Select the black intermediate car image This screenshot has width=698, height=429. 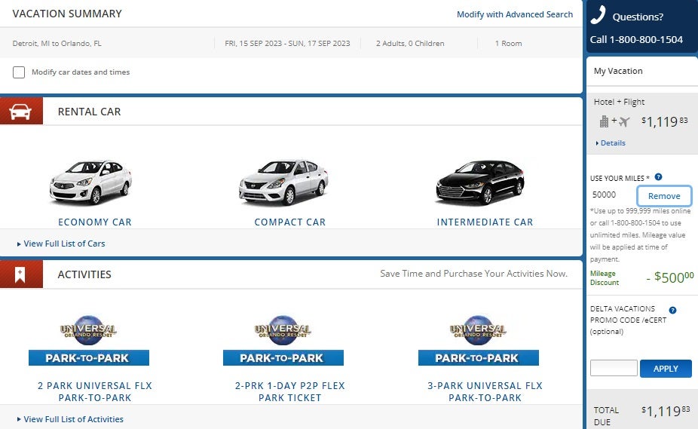[x=479, y=182]
